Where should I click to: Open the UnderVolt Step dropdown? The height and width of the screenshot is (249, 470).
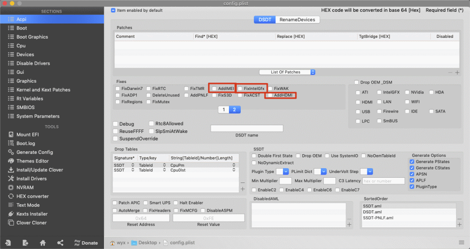click(x=366, y=172)
